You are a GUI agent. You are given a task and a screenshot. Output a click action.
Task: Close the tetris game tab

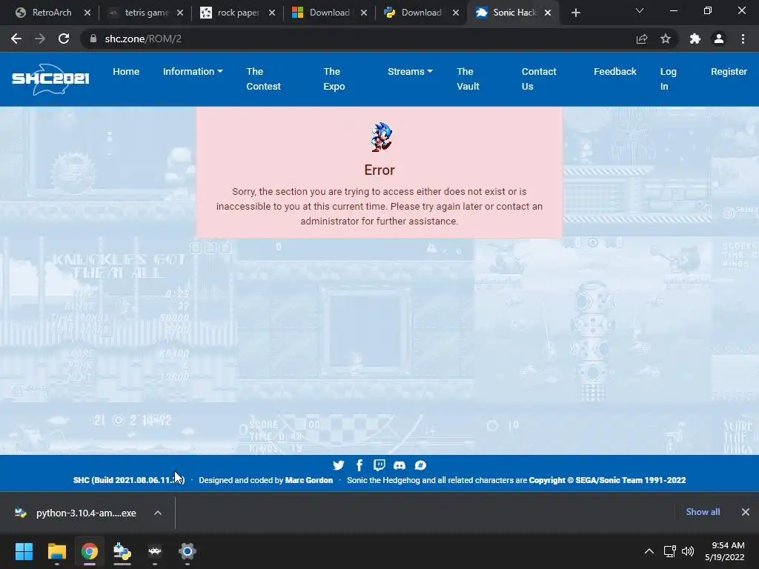[x=180, y=13]
